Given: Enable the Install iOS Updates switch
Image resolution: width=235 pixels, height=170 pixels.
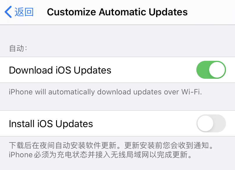Looking at the screenshot, I should (x=211, y=123).
